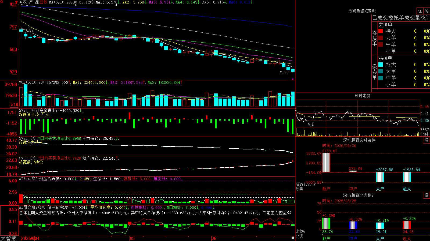Click the 龙虎看盘(逐单) panel title
The width and height of the screenshot is (430, 241).
click(362, 11)
